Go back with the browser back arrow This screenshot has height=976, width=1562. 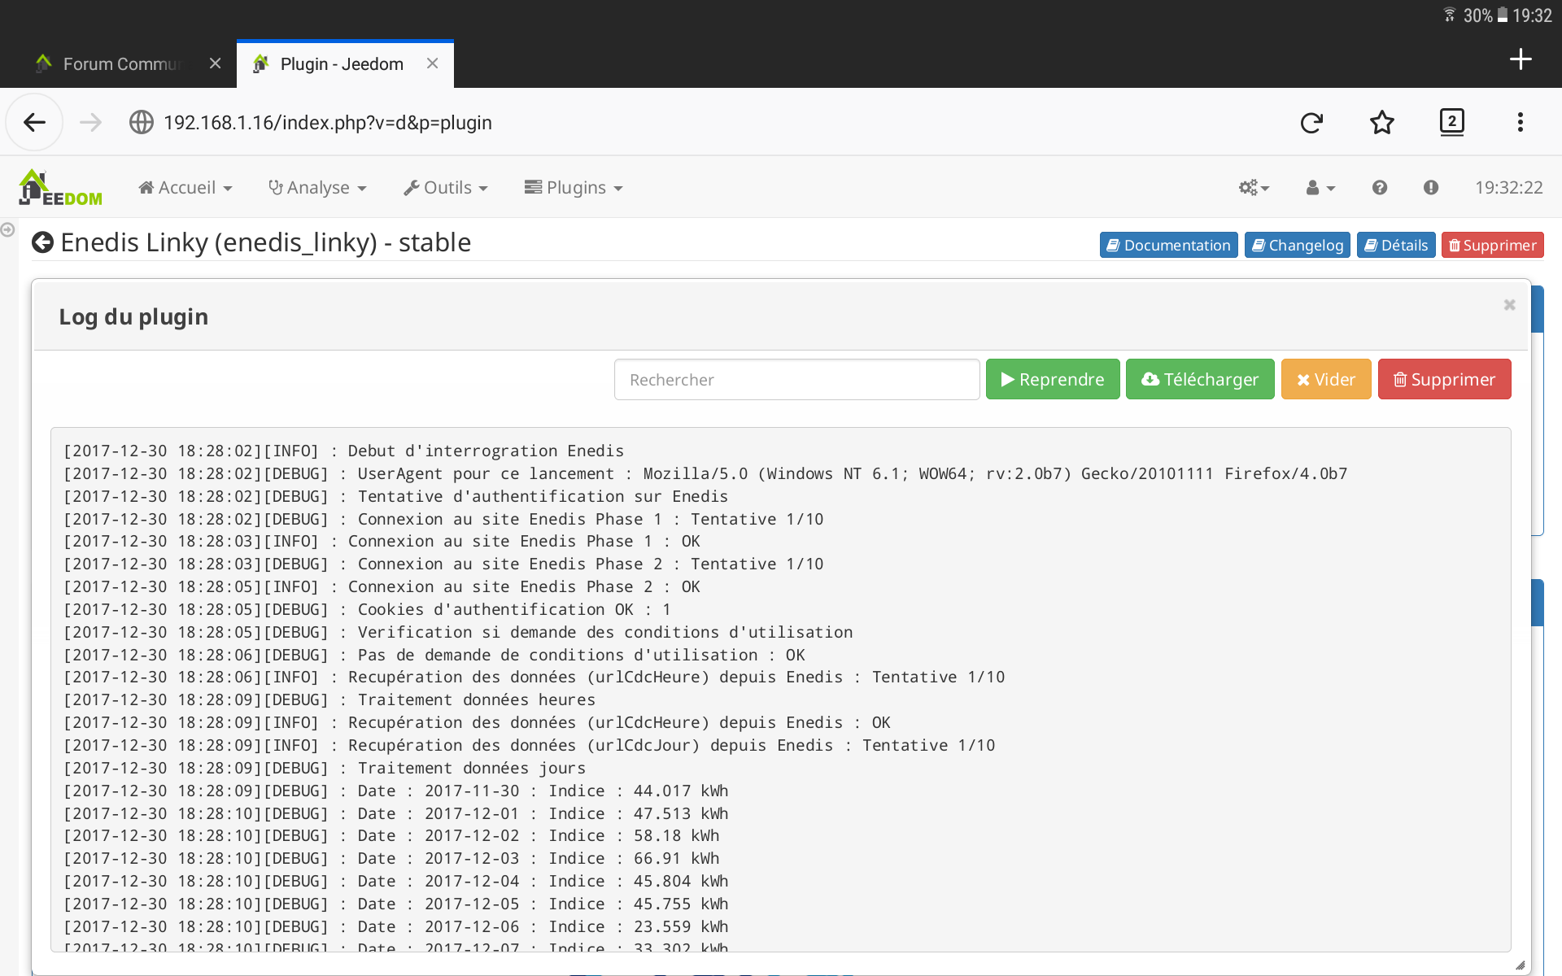pos(34,122)
